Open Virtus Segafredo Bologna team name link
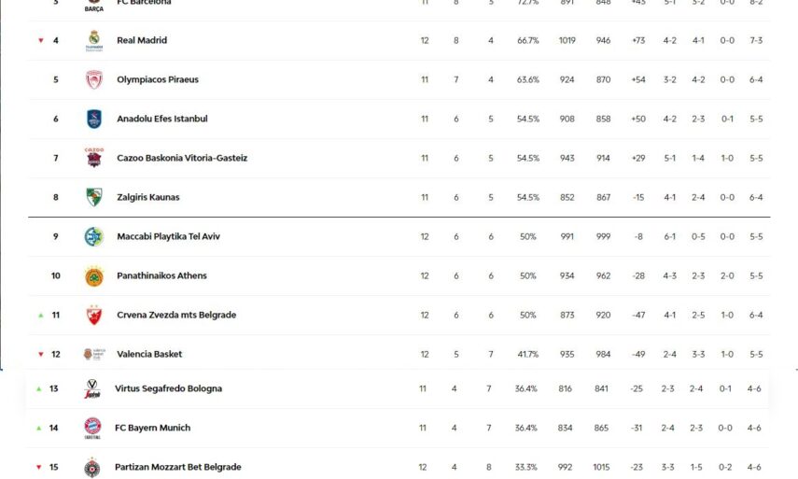The height and width of the screenshot is (479, 798). click(x=168, y=388)
